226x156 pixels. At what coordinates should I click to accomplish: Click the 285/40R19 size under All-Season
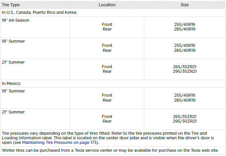point(185,29)
